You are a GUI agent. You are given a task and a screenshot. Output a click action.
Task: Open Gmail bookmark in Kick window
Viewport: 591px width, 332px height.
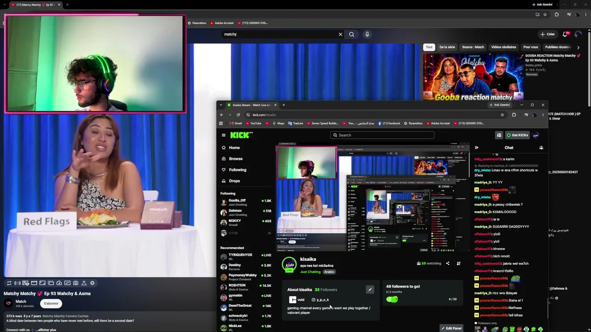[x=236, y=124]
